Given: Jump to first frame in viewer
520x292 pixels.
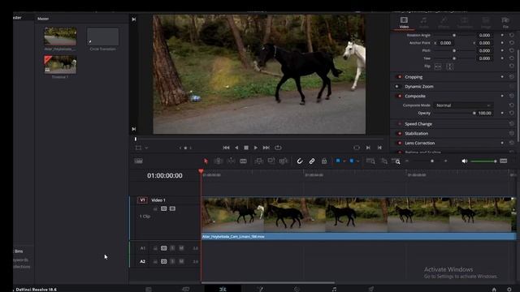Looking at the screenshot, I should (x=226, y=148).
